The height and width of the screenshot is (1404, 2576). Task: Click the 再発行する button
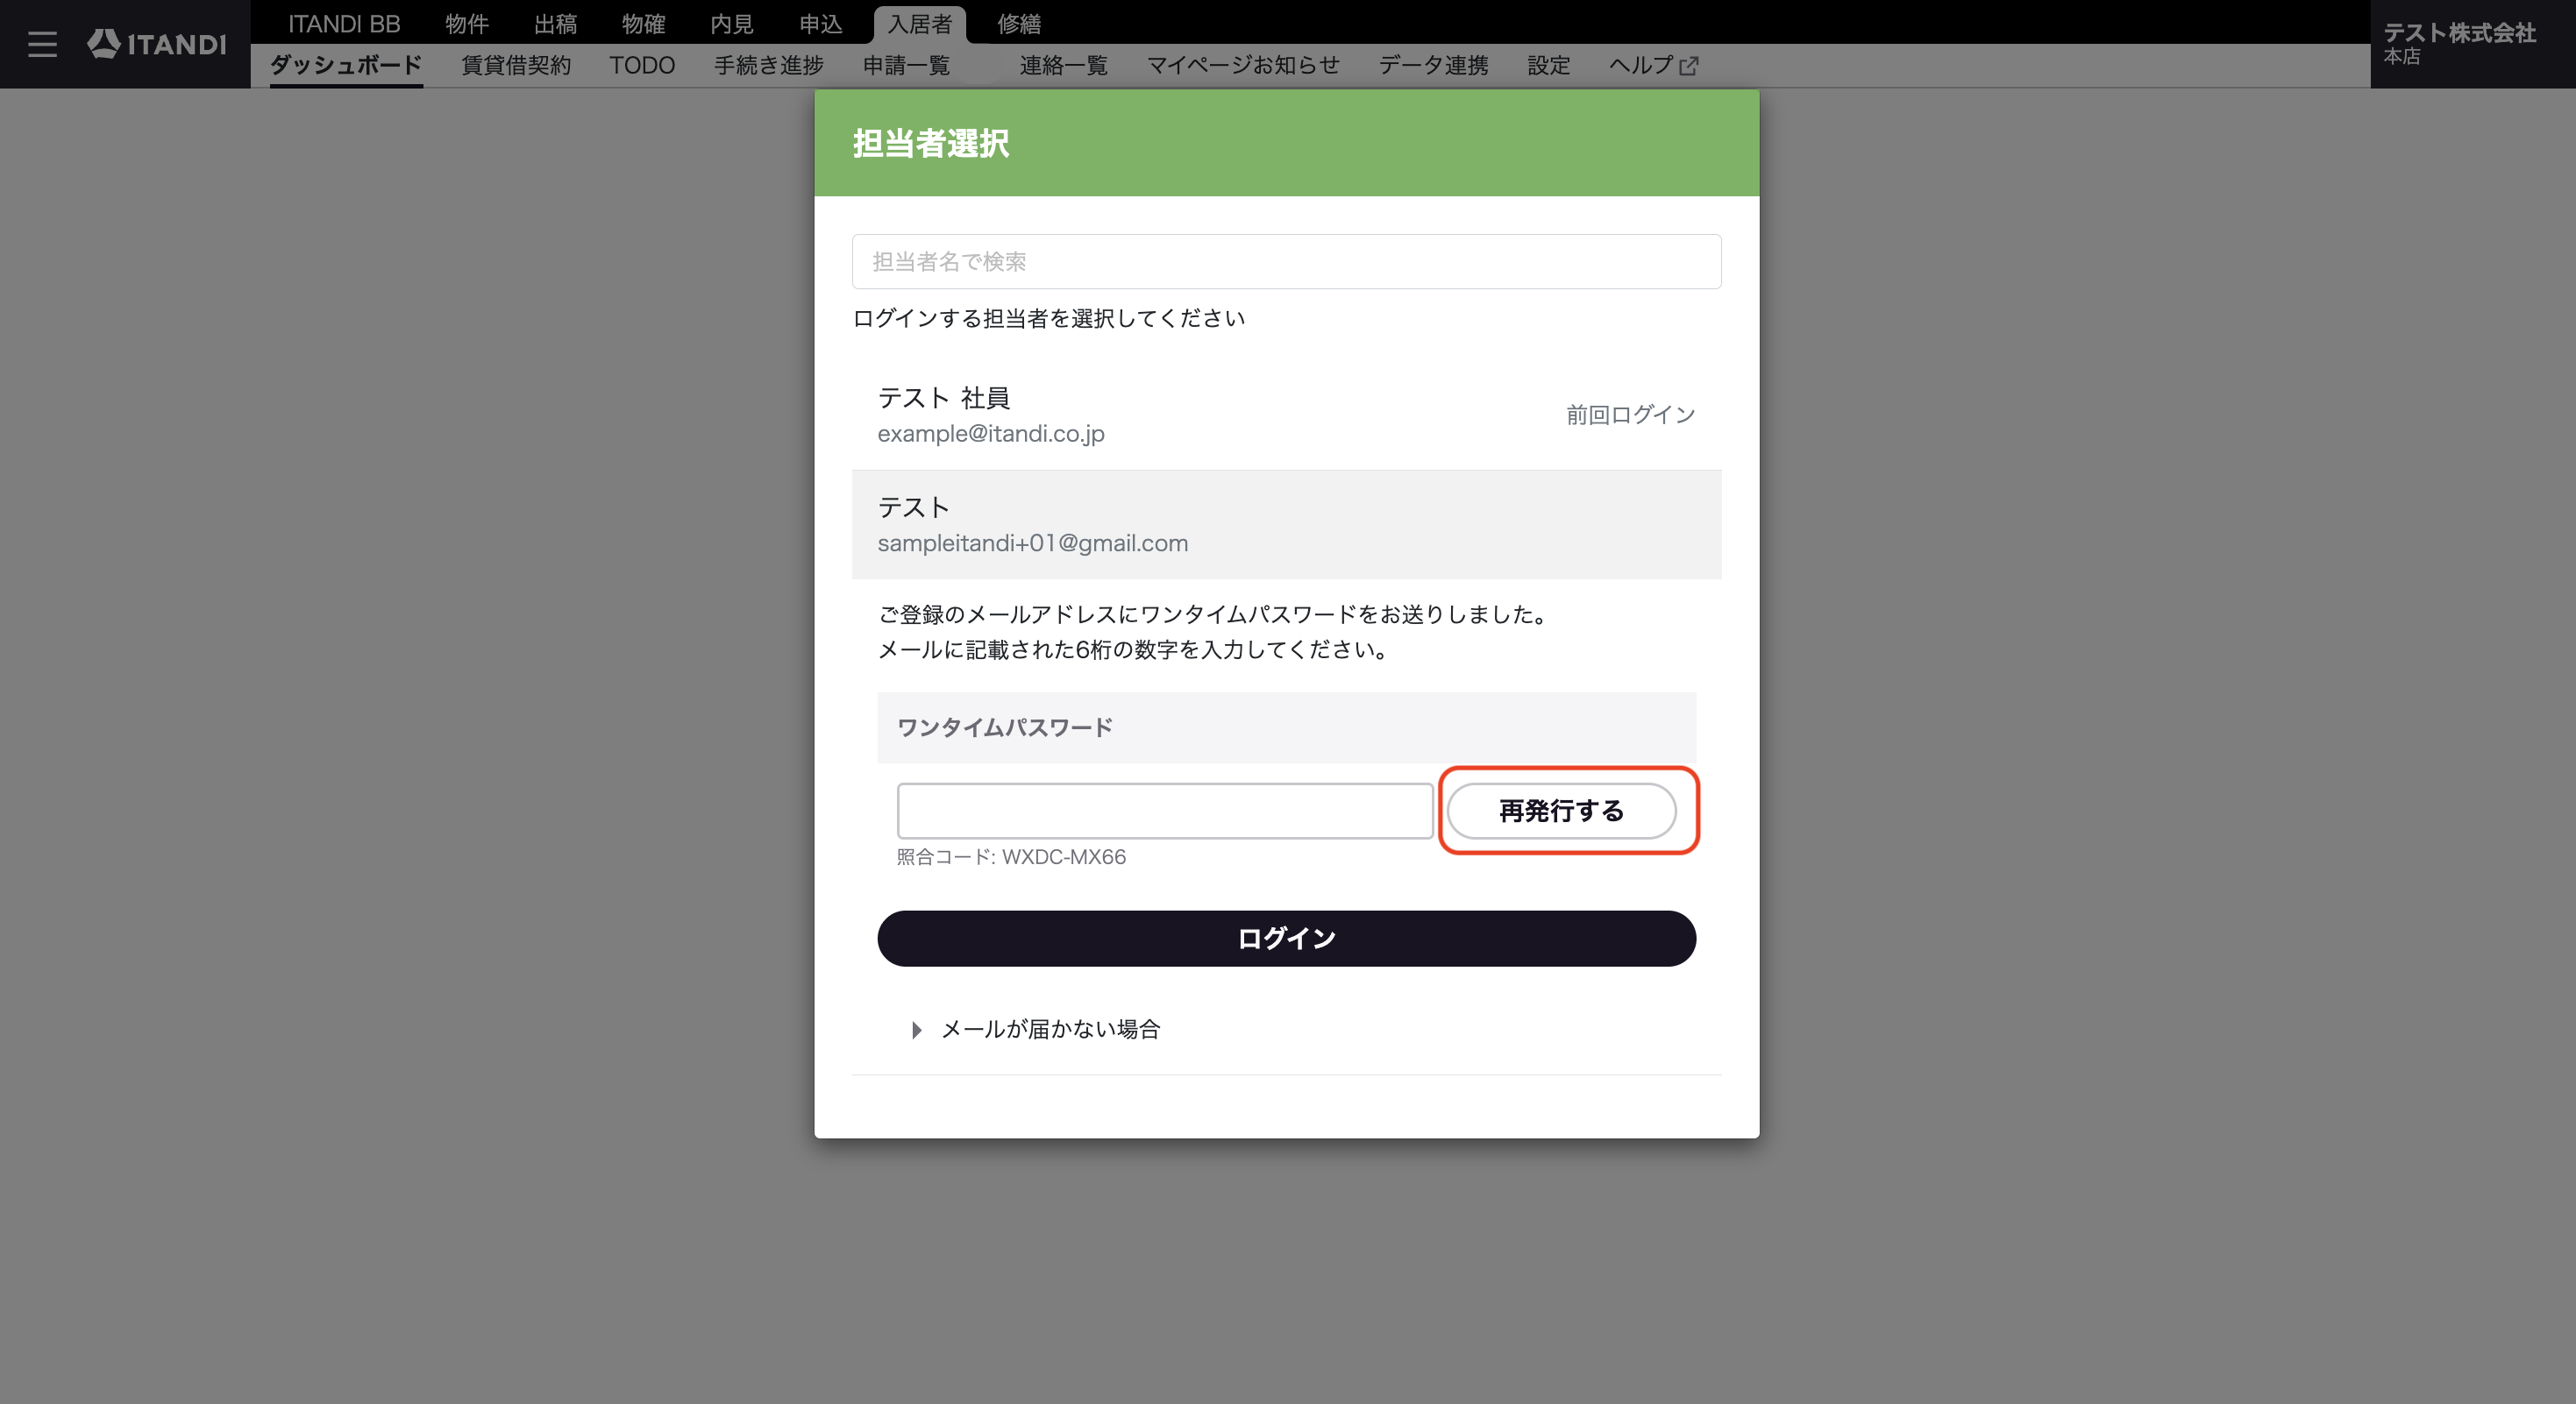pyautogui.click(x=1561, y=811)
